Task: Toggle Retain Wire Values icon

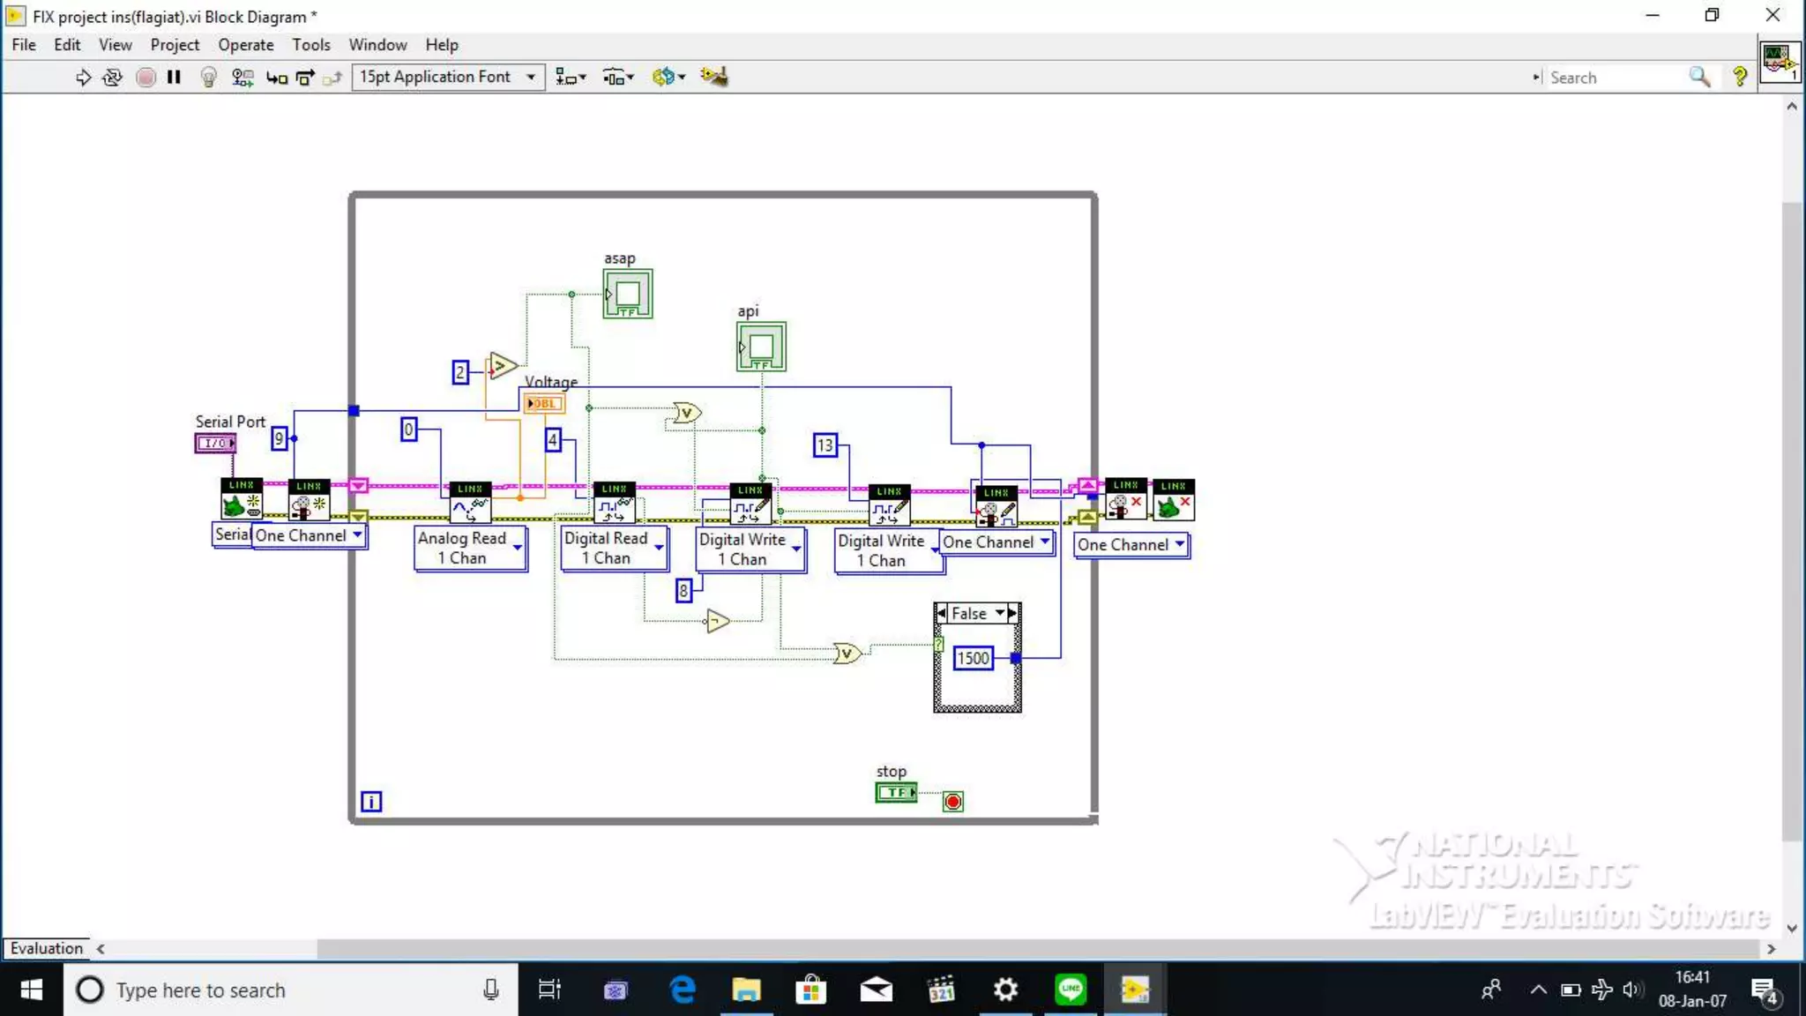Action: point(242,78)
